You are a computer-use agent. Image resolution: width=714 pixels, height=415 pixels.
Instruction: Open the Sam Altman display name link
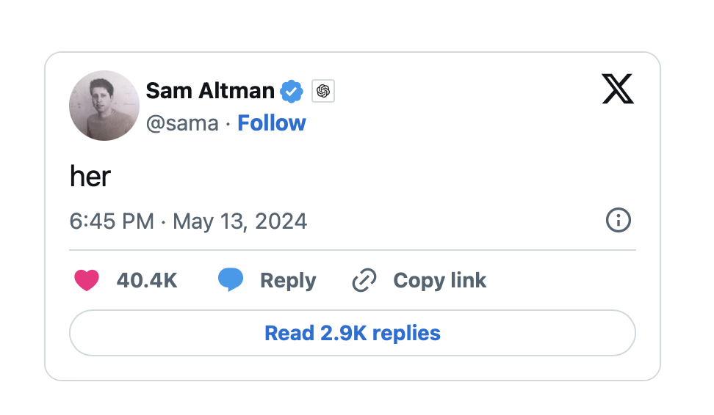tap(210, 91)
